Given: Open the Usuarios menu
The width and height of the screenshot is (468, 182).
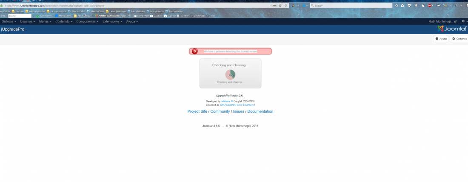Looking at the screenshot, I should tap(28, 22).
